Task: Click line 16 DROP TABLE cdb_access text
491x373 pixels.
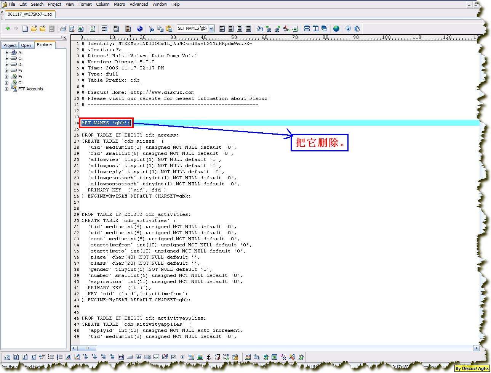Action: pyautogui.click(x=130, y=135)
